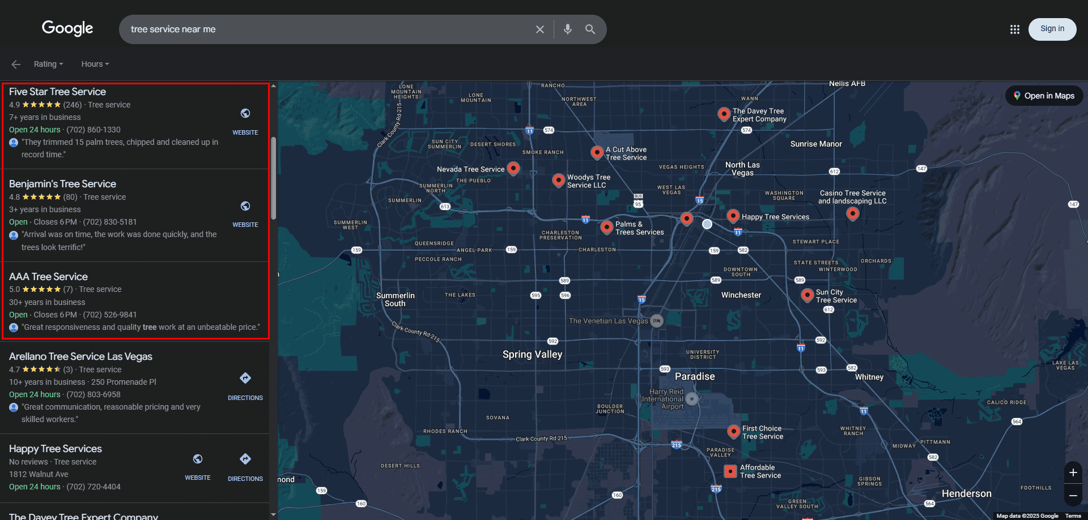Select Woodys Tree Service LLC pin
Image resolution: width=1088 pixels, height=520 pixels.
[x=558, y=180]
